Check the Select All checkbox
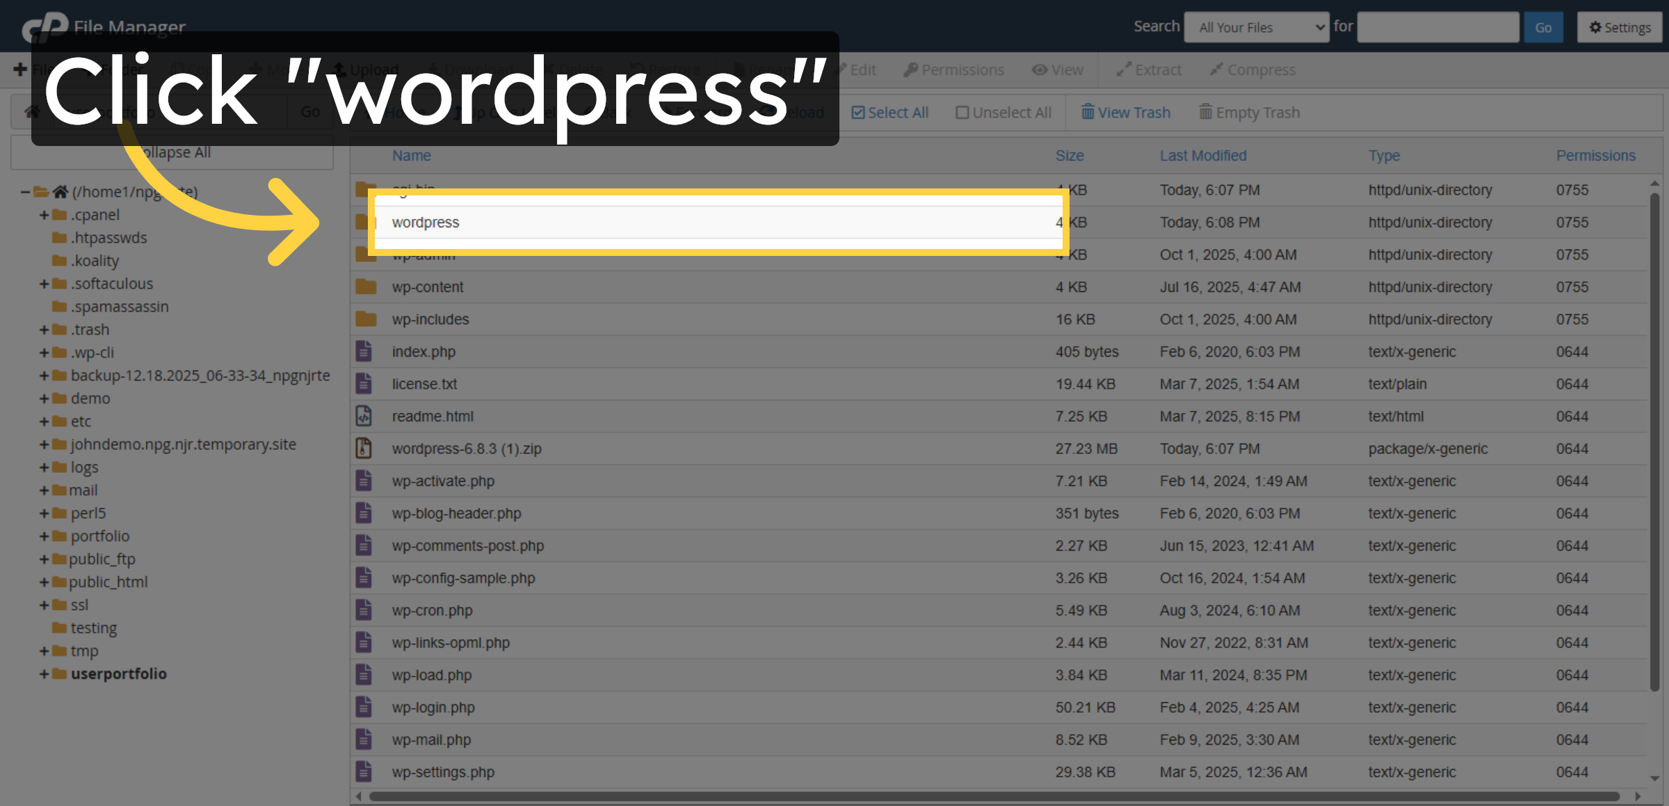Viewport: 1669px width, 806px height. pos(860,112)
